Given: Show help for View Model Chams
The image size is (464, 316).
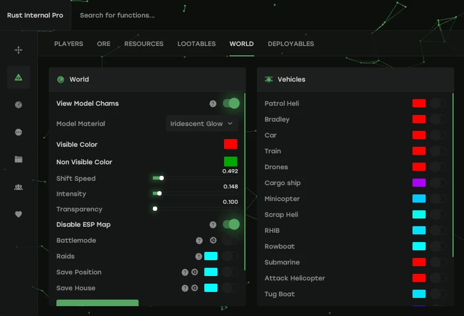Looking at the screenshot, I should coord(213,104).
